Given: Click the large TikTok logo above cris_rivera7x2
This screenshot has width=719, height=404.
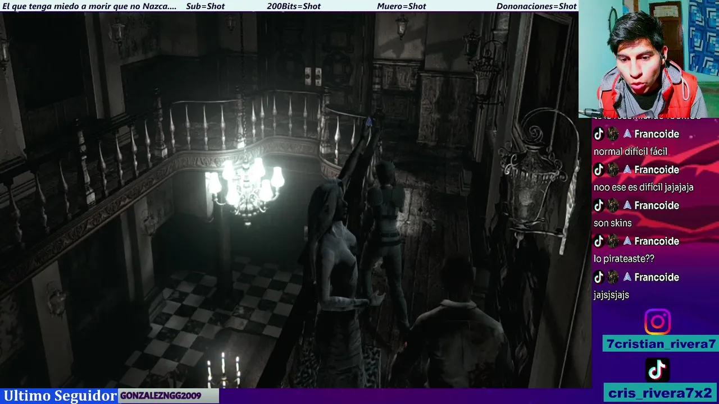Looking at the screenshot, I should click(657, 370).
